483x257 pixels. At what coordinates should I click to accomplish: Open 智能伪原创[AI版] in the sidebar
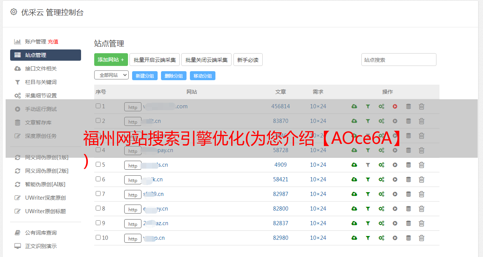coord(45,184)
